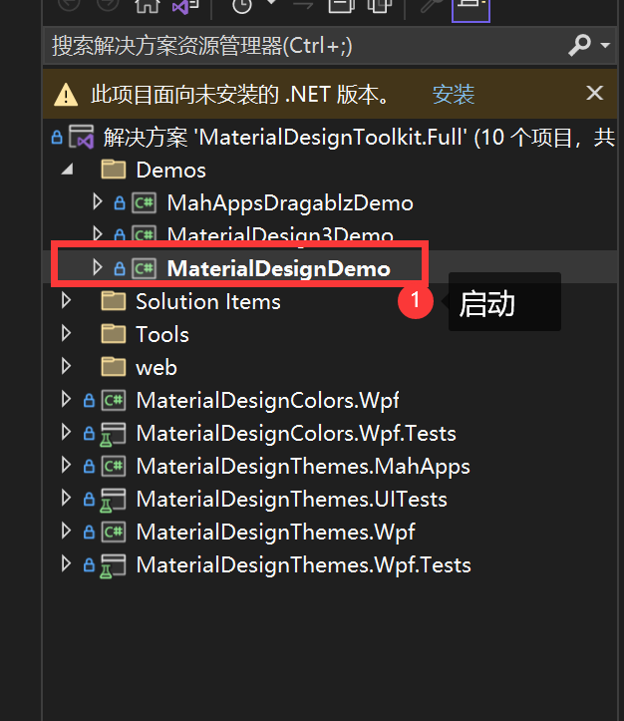
Task: Click the C# icon of MahAppsDragablzDemo
Action: 145,202
